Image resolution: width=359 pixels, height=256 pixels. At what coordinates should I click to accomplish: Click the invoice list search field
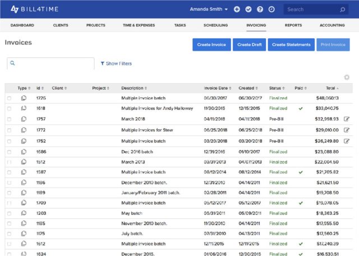pyautogui.click(x=50, y=63)
